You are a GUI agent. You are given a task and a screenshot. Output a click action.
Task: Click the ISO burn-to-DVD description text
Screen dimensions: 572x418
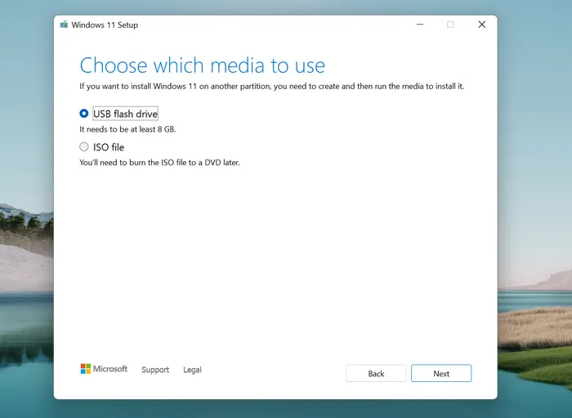(x=160, y=163)
